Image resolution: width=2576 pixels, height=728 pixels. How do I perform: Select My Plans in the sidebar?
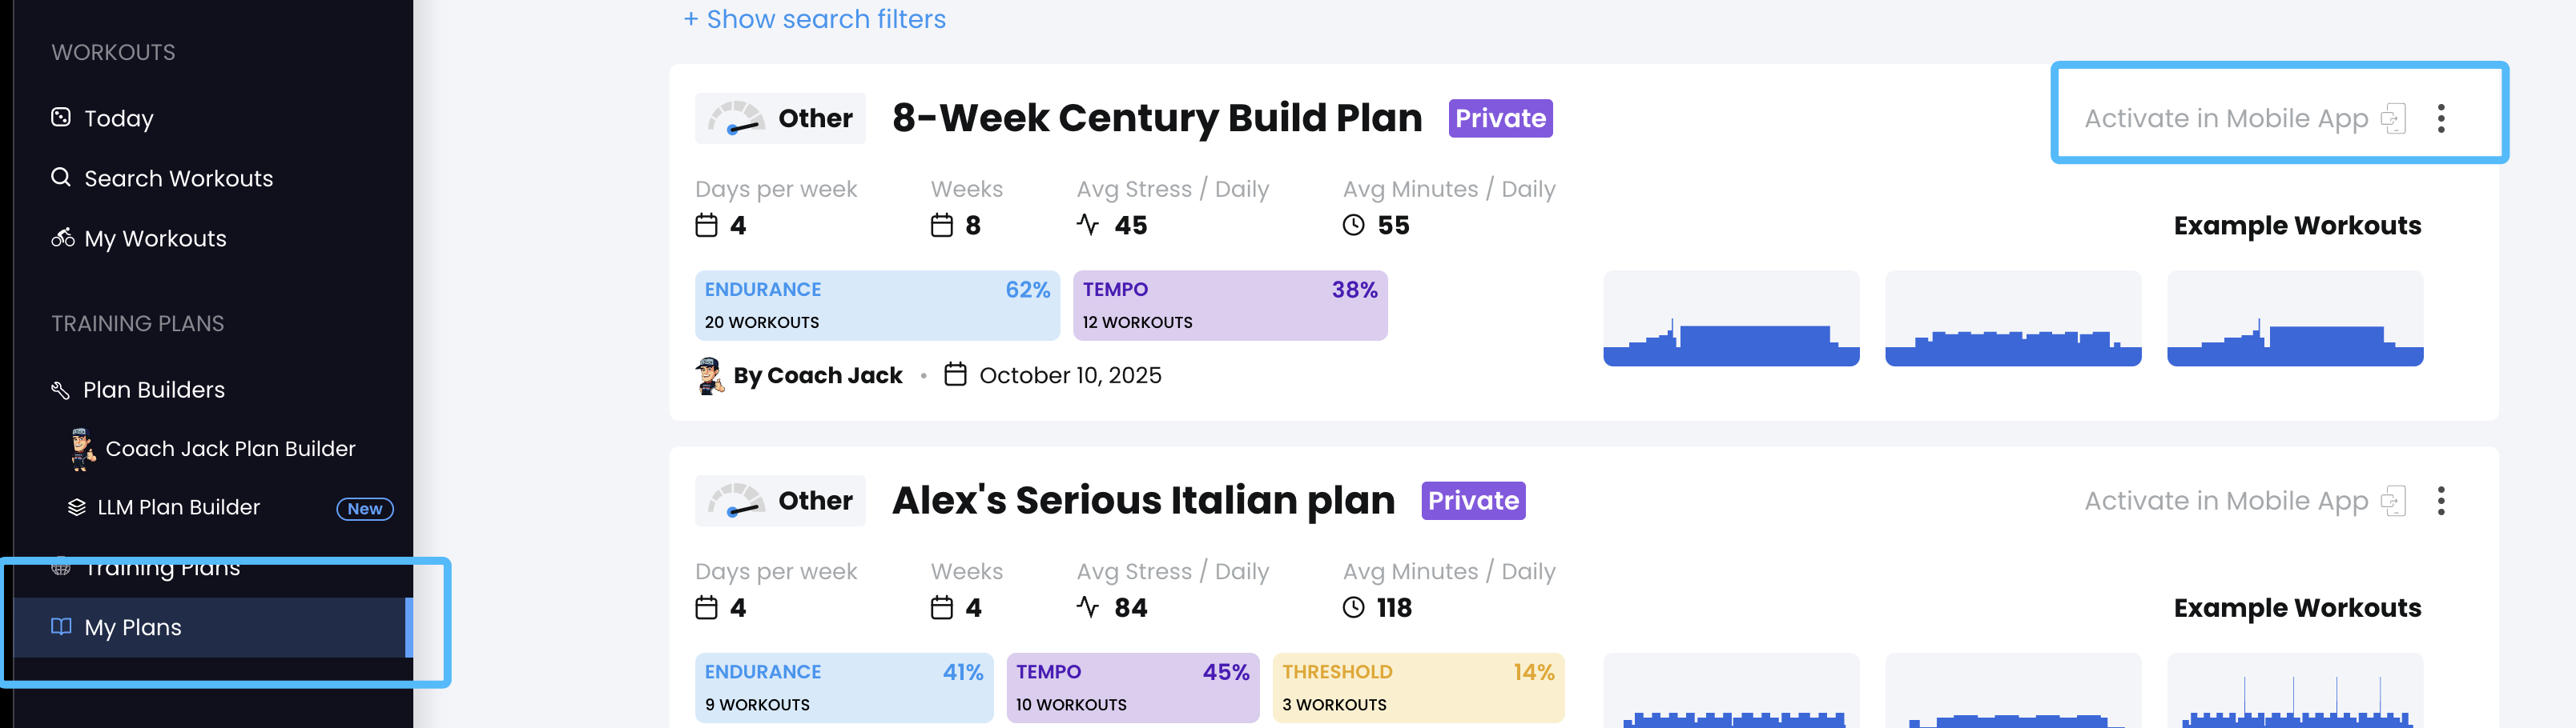(133, 627)
